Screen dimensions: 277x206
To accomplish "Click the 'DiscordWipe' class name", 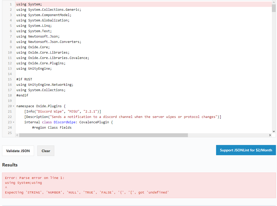I will tap(65, 122).
